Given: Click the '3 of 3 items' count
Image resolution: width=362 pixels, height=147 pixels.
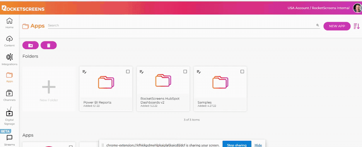Looking at the screenshot, I should [192, 120].
